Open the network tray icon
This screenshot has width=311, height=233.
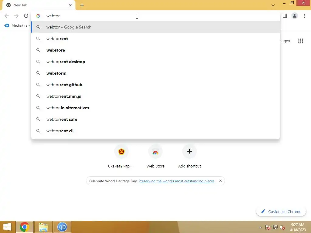275,227
